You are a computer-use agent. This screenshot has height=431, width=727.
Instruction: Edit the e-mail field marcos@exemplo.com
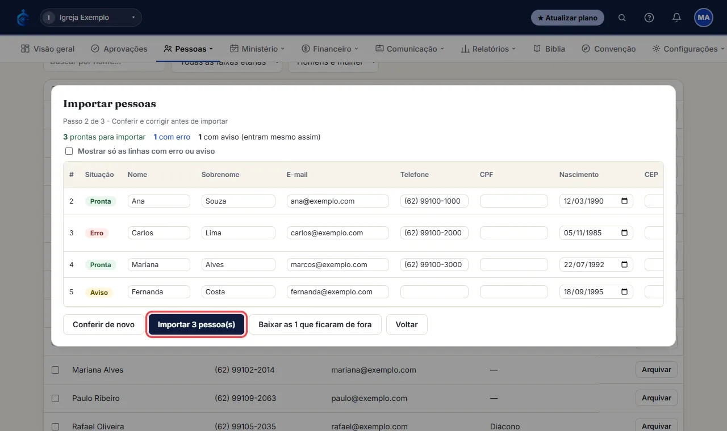pos(338,265)
